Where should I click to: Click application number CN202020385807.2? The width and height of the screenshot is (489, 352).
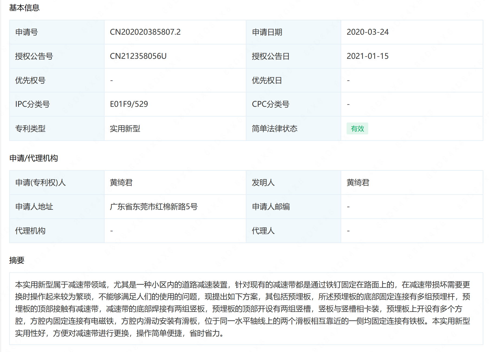pyautogui.click(x=145, y=32)
